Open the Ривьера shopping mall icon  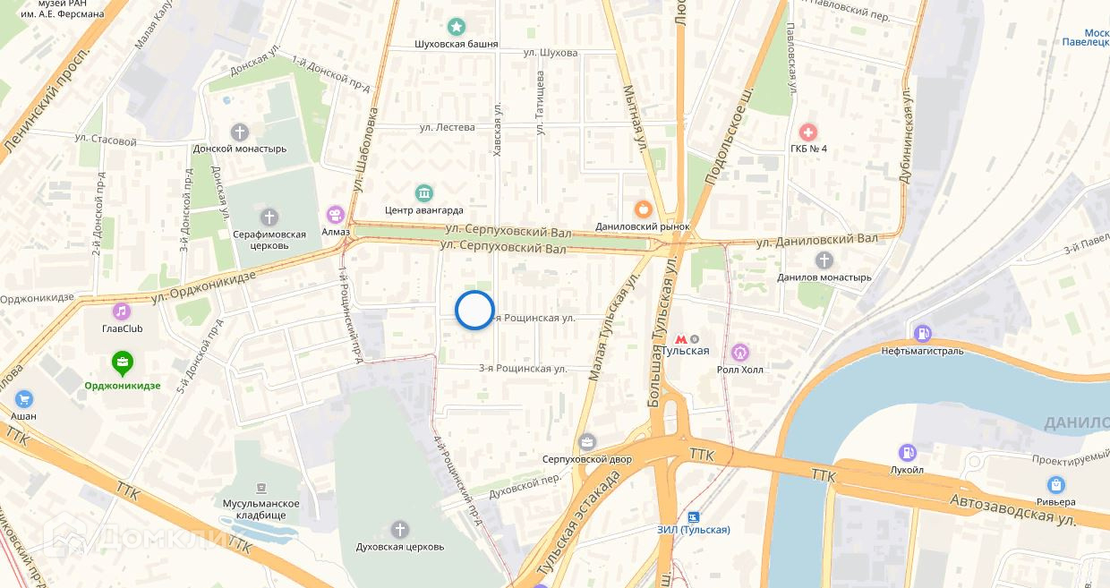[1056, 485]
